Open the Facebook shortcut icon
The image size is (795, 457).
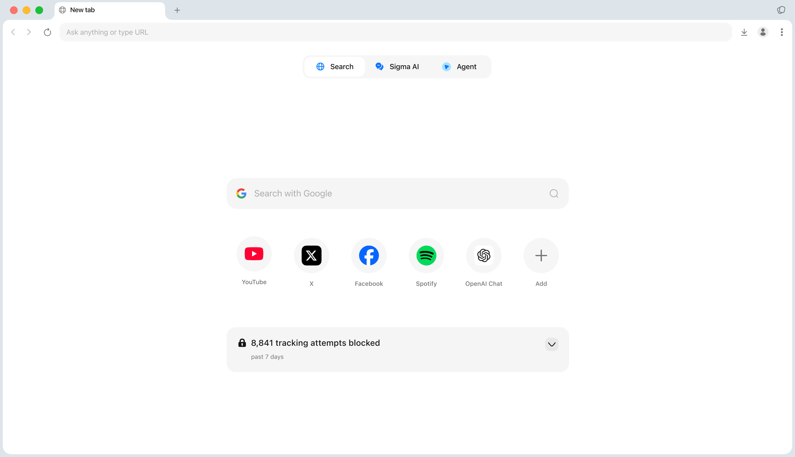pos(369,256)
